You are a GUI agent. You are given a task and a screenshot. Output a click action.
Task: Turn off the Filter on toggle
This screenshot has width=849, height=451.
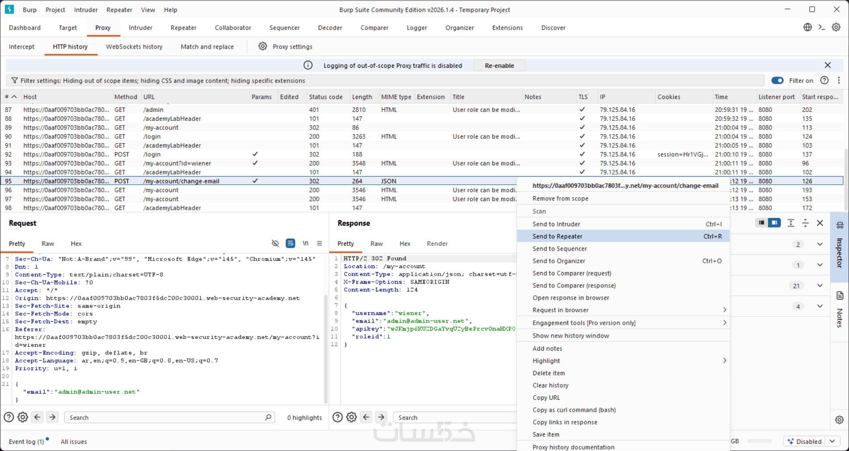(x=777, y=81)
